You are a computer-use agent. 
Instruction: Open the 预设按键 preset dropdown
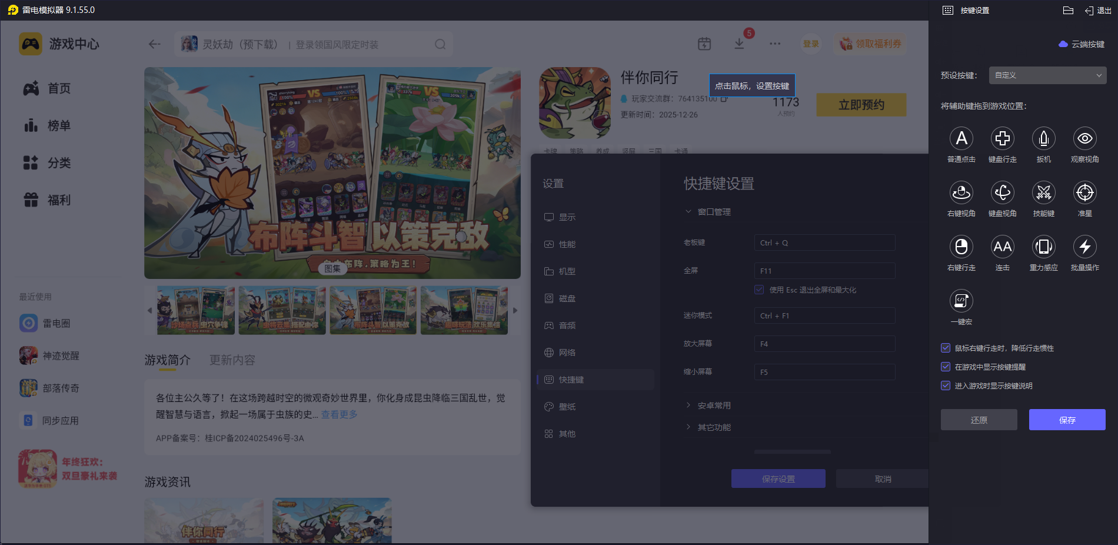[x=1047, y=75]
